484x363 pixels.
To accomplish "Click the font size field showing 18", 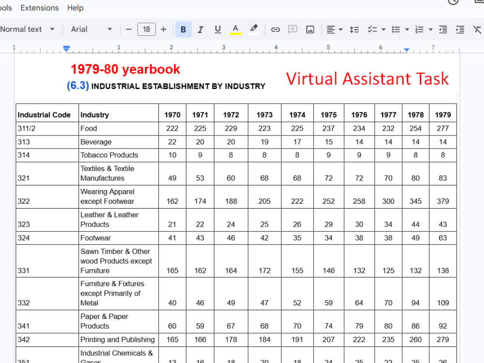I will [x=146, y=30].
